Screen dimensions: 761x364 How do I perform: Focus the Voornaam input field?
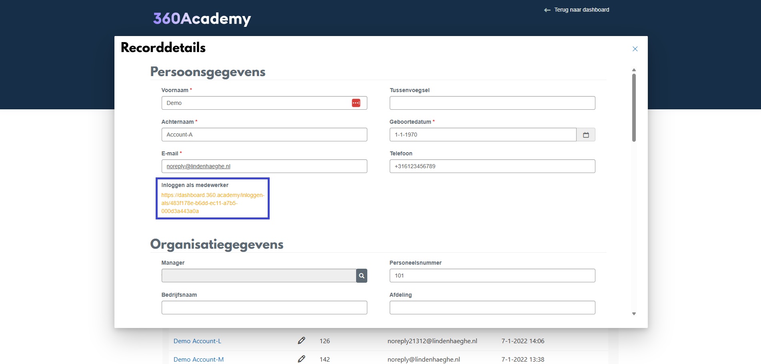264,103
